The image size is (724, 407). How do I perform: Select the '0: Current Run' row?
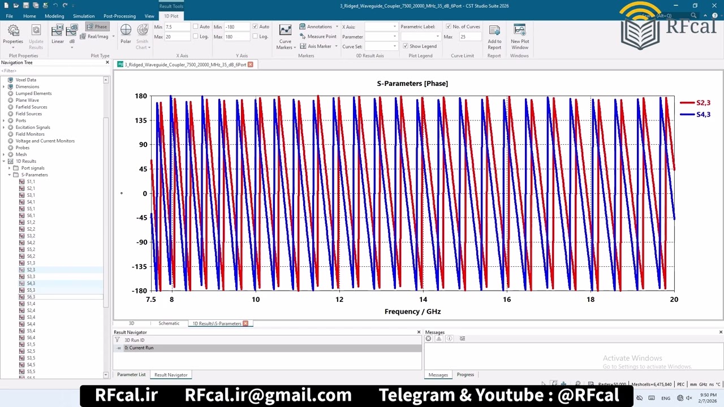[x=268, y=348]
